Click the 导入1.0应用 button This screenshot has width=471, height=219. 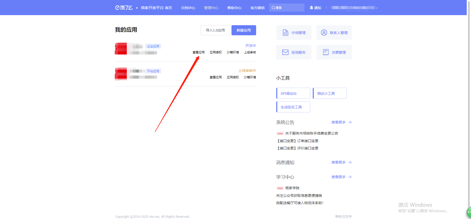(x=215, y=30)
